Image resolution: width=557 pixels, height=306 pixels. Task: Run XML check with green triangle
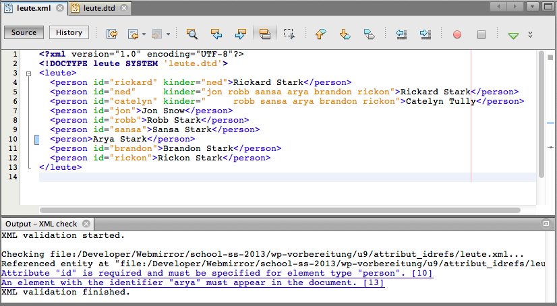513,35
